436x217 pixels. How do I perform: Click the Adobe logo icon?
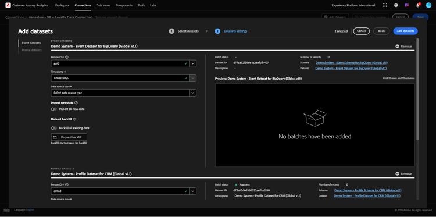[8, 5]
